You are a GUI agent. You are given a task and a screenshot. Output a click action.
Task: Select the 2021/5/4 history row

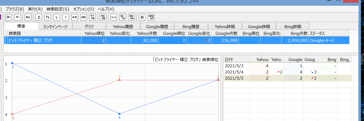(287, 72)
